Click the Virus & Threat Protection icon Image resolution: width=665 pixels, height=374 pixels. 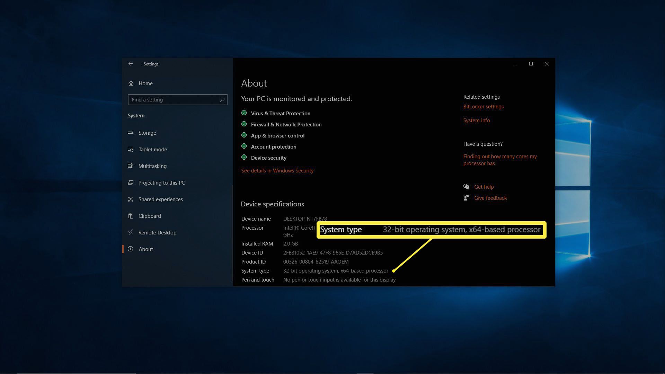click(244, 113)
